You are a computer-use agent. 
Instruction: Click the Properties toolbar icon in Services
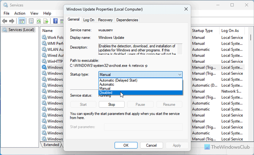[x=31, y=21]
